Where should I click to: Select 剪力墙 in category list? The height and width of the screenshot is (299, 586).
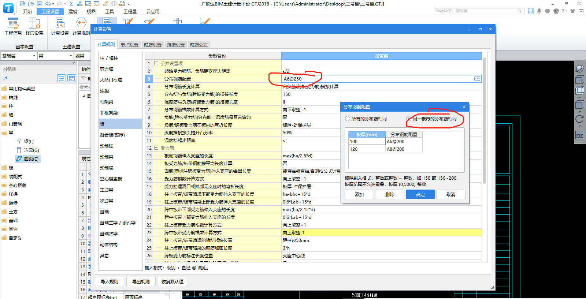[120, 69]
